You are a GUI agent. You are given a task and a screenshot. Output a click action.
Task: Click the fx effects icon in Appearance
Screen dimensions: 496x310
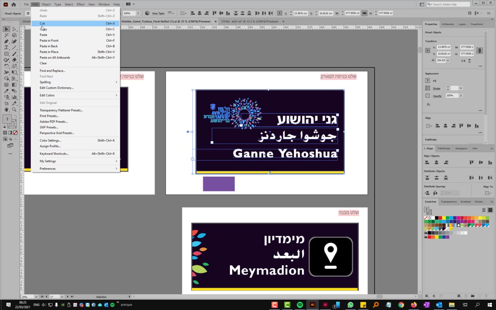tap(429, 104)
